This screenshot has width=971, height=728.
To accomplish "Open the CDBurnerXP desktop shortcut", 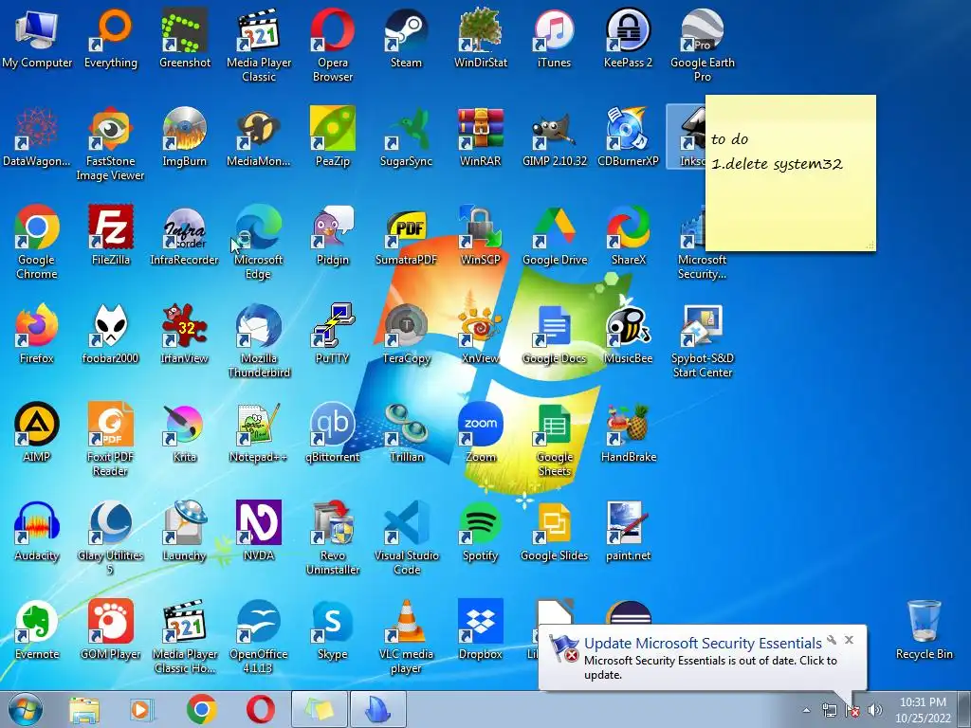I will [628, 136].
